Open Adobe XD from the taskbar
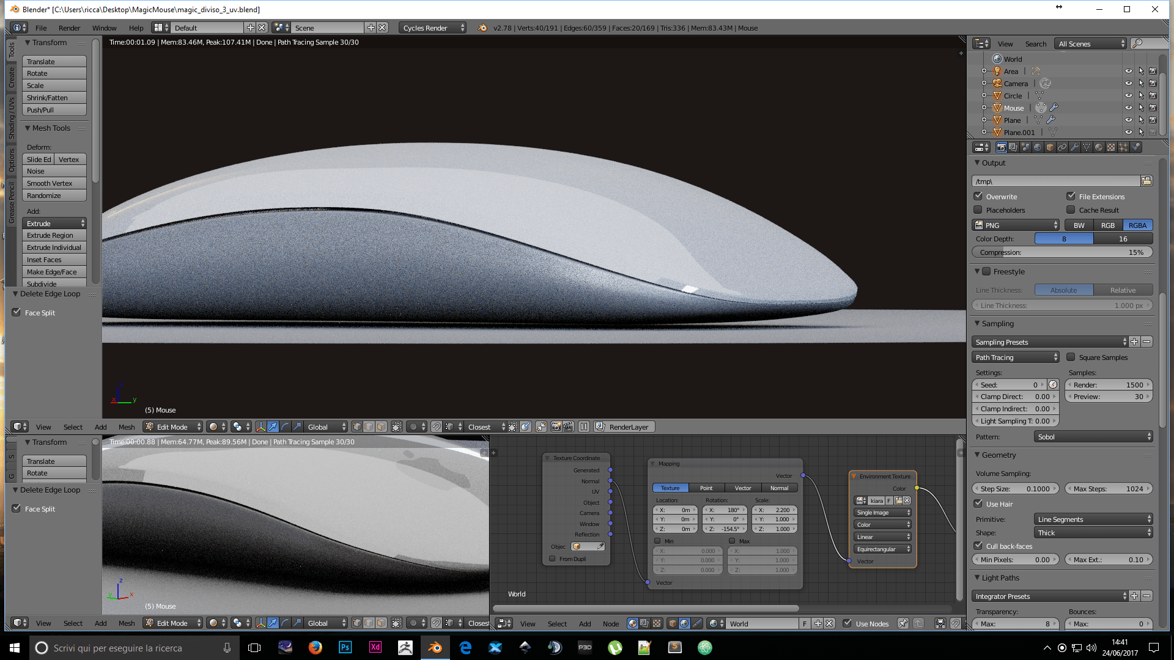The image size is (1174, 660). pos(375,647)
